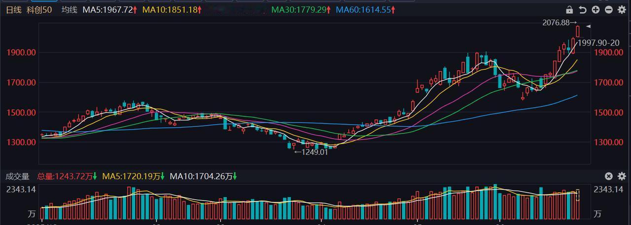Open volume panel settings gear icon
This screenshot has width=631, height=225.
tap(621, 176)
